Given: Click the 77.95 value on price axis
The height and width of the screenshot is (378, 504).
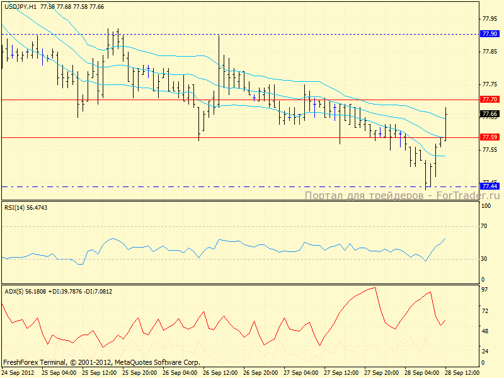Looking at the screenshot, I should 490,19.
